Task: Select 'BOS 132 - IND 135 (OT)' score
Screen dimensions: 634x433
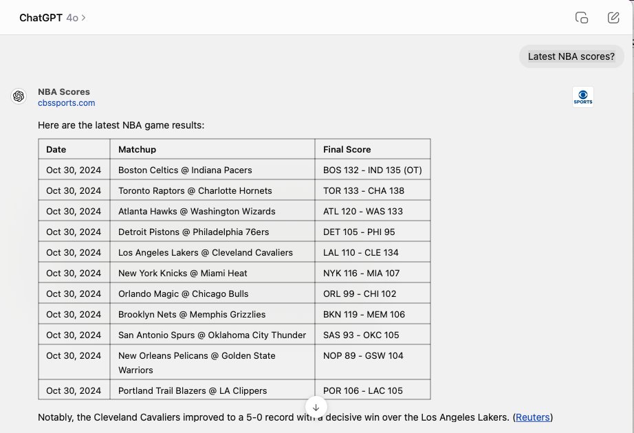Action: coord(373,170)
